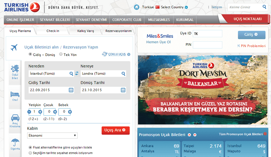The image size is (271, 157).
Task: Increase the Yetişkin passenger count
Action: pos(40,112)
